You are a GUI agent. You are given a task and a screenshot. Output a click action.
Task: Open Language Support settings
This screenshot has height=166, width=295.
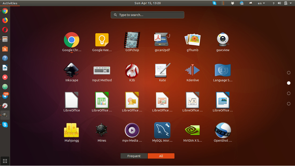(223, 70)
